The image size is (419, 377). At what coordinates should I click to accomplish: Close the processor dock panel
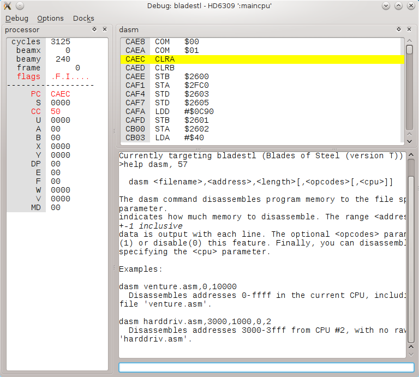[105, 29]
